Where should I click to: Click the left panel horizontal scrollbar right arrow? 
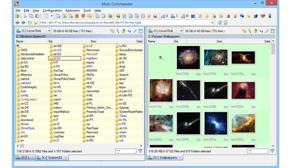click(x=141, y=146)
